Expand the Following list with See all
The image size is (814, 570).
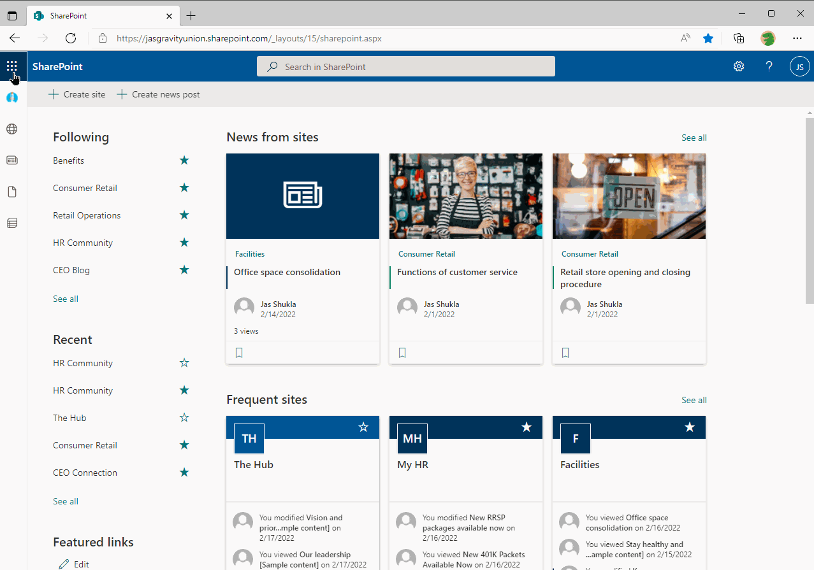(x=65, y=298)
